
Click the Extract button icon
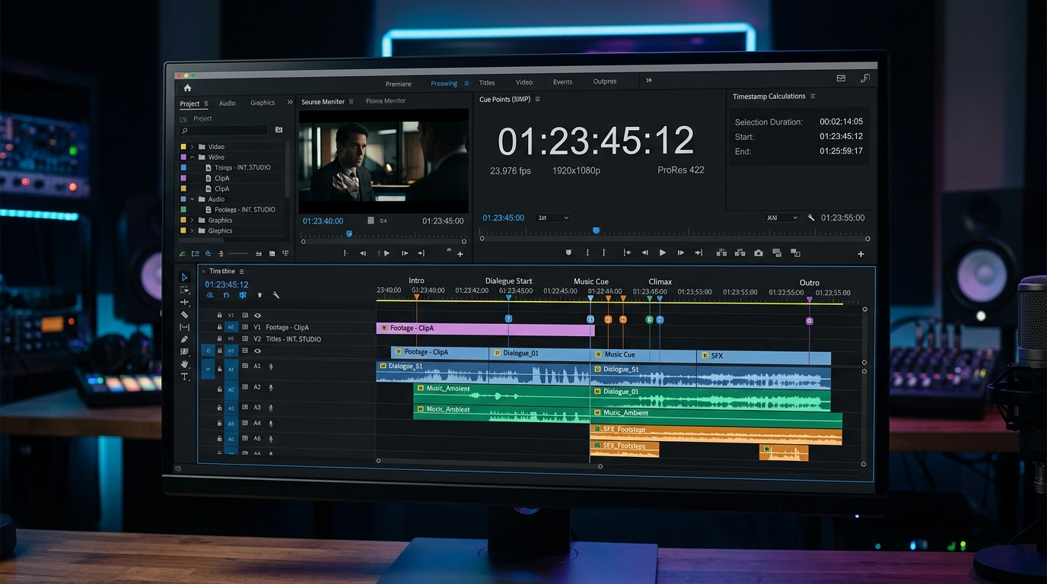pyautogui.click(x=740, y=252)
